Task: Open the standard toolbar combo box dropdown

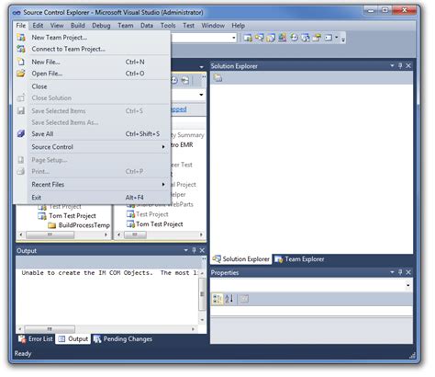Action: coord(234,38)
